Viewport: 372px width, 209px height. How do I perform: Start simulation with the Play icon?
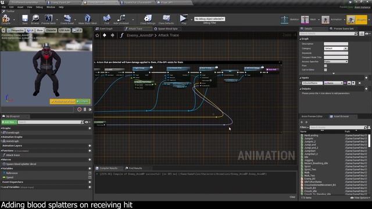pos(183,19)
